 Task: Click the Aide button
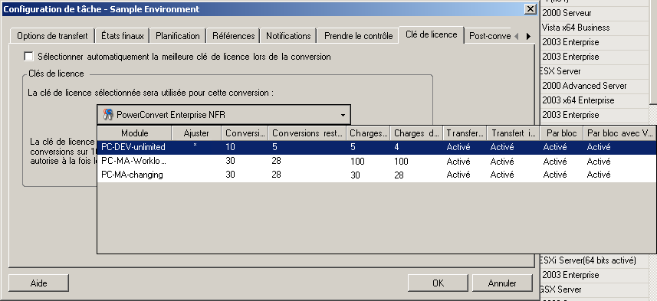(38, 283)
